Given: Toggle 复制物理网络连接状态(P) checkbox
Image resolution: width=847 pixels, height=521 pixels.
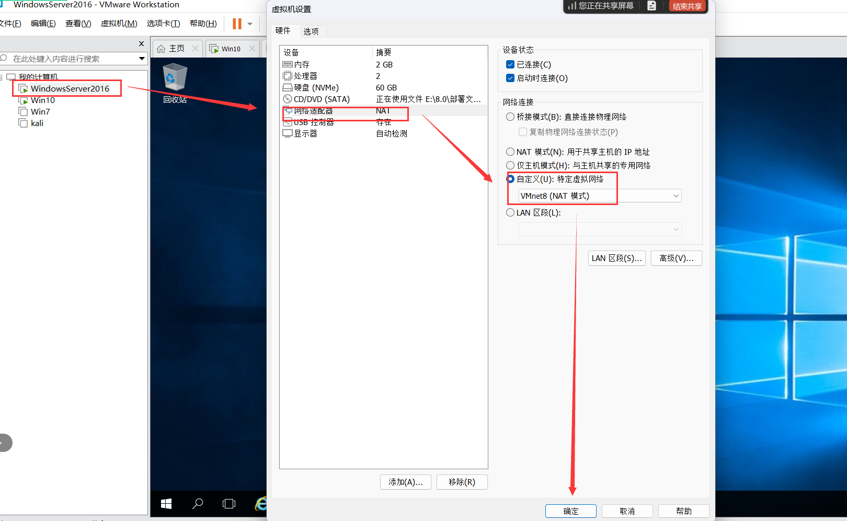Looking at the screenshot, I should point(523,132).
